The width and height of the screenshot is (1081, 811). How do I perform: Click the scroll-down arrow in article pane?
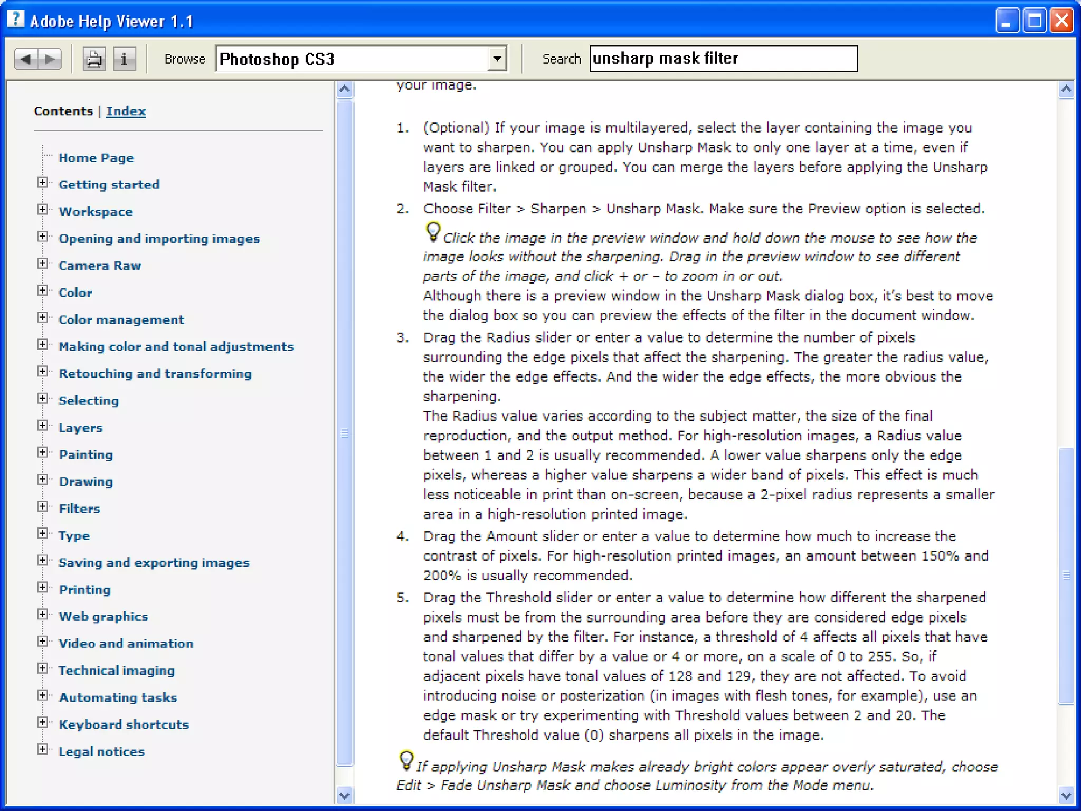[x=1066, y=795]
